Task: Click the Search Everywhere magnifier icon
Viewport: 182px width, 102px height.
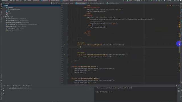Action: (x=178, y=1)
